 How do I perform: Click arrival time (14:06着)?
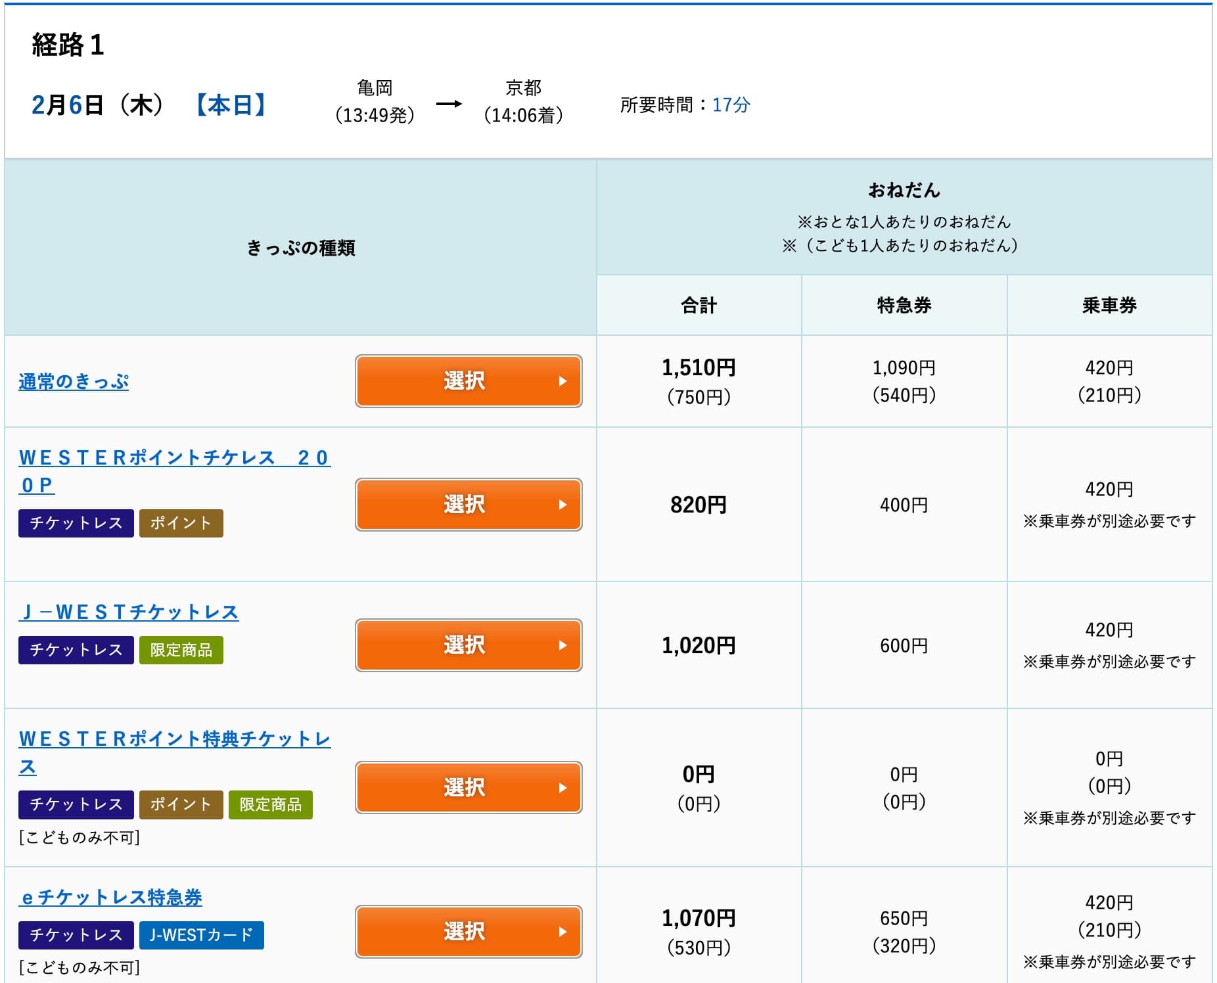[523, 116]
